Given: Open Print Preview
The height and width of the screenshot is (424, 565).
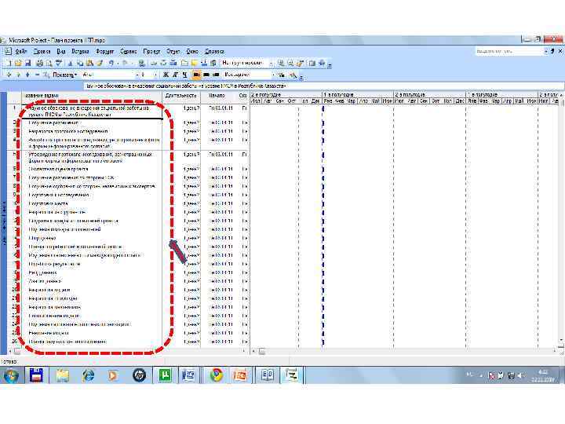Looking at the screenshot, I should (x=49, y=63).
